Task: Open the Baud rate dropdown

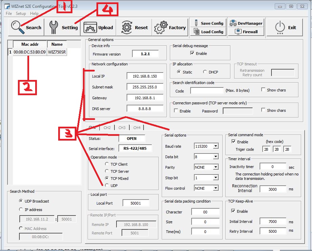Action: tap(216, 146)
